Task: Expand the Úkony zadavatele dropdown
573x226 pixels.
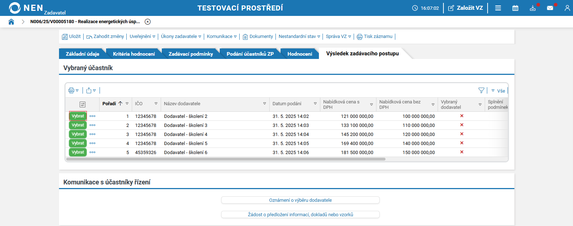Action: [x=181, y=37]
